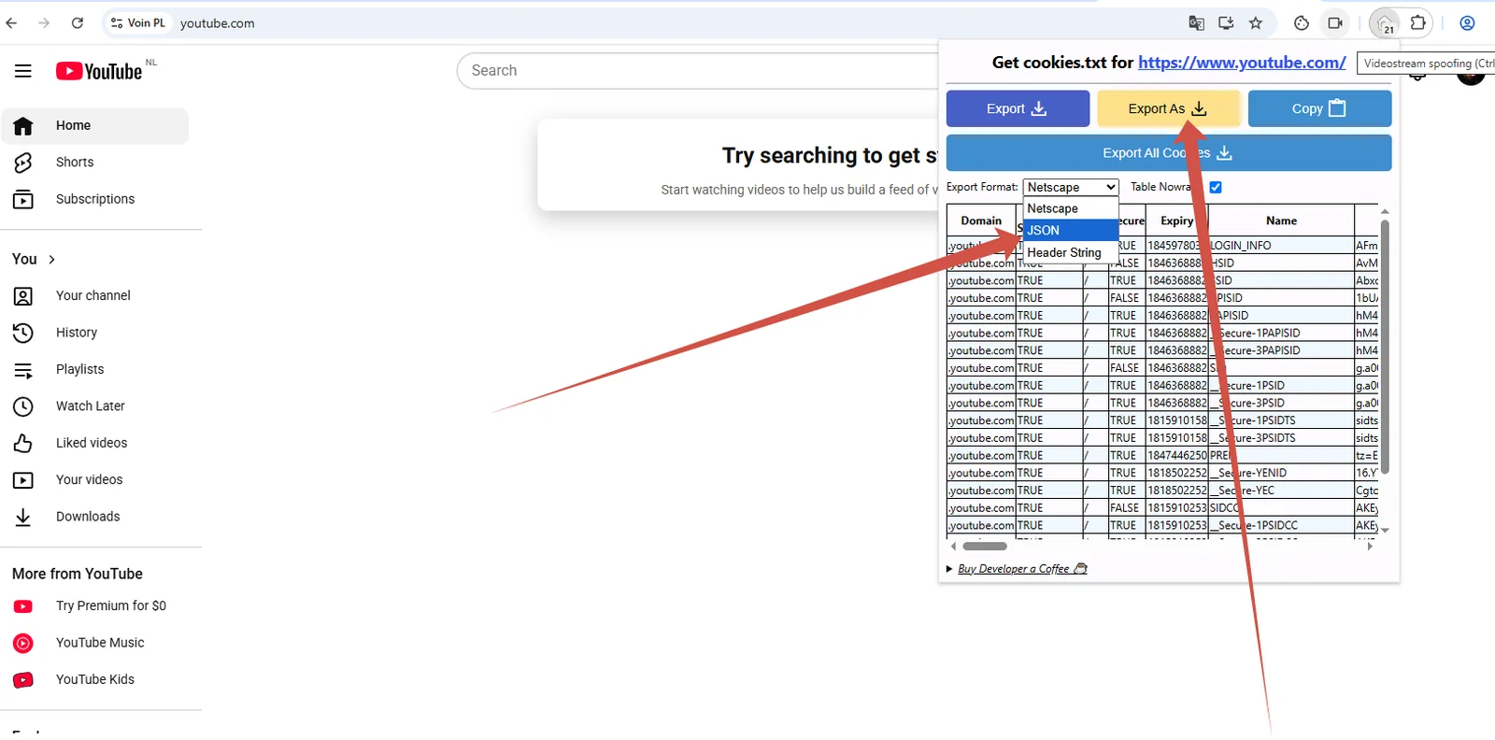Click the Name column header

click(x=1281, y=221)
